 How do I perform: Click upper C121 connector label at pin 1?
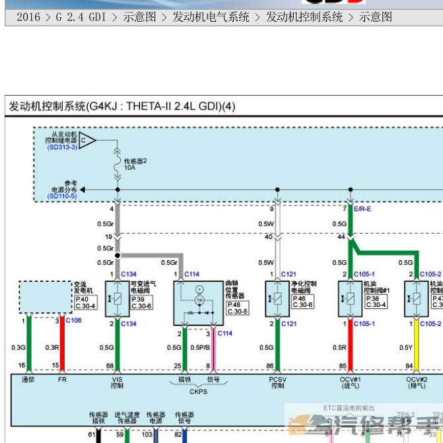[289, 274]
